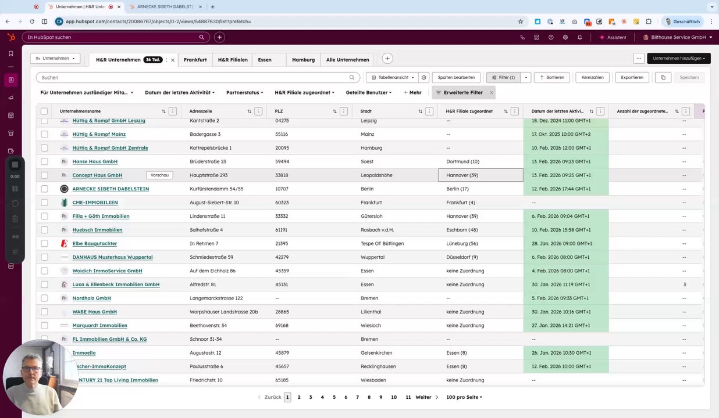Add a new view with plus icon
The image size is (719, 418).
tap(387, 59)
